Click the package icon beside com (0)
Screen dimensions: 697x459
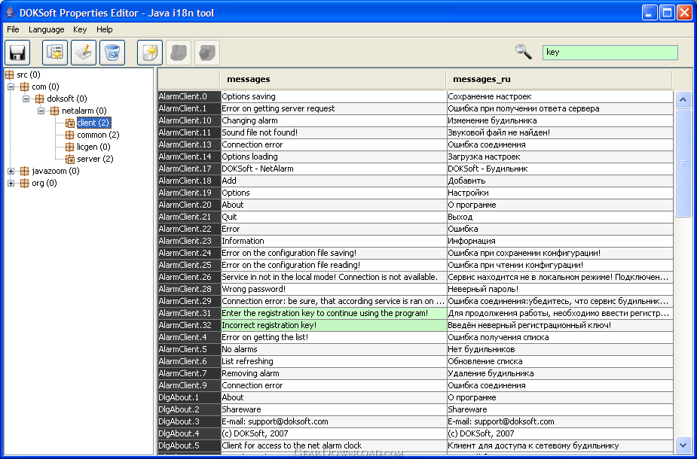24,87
